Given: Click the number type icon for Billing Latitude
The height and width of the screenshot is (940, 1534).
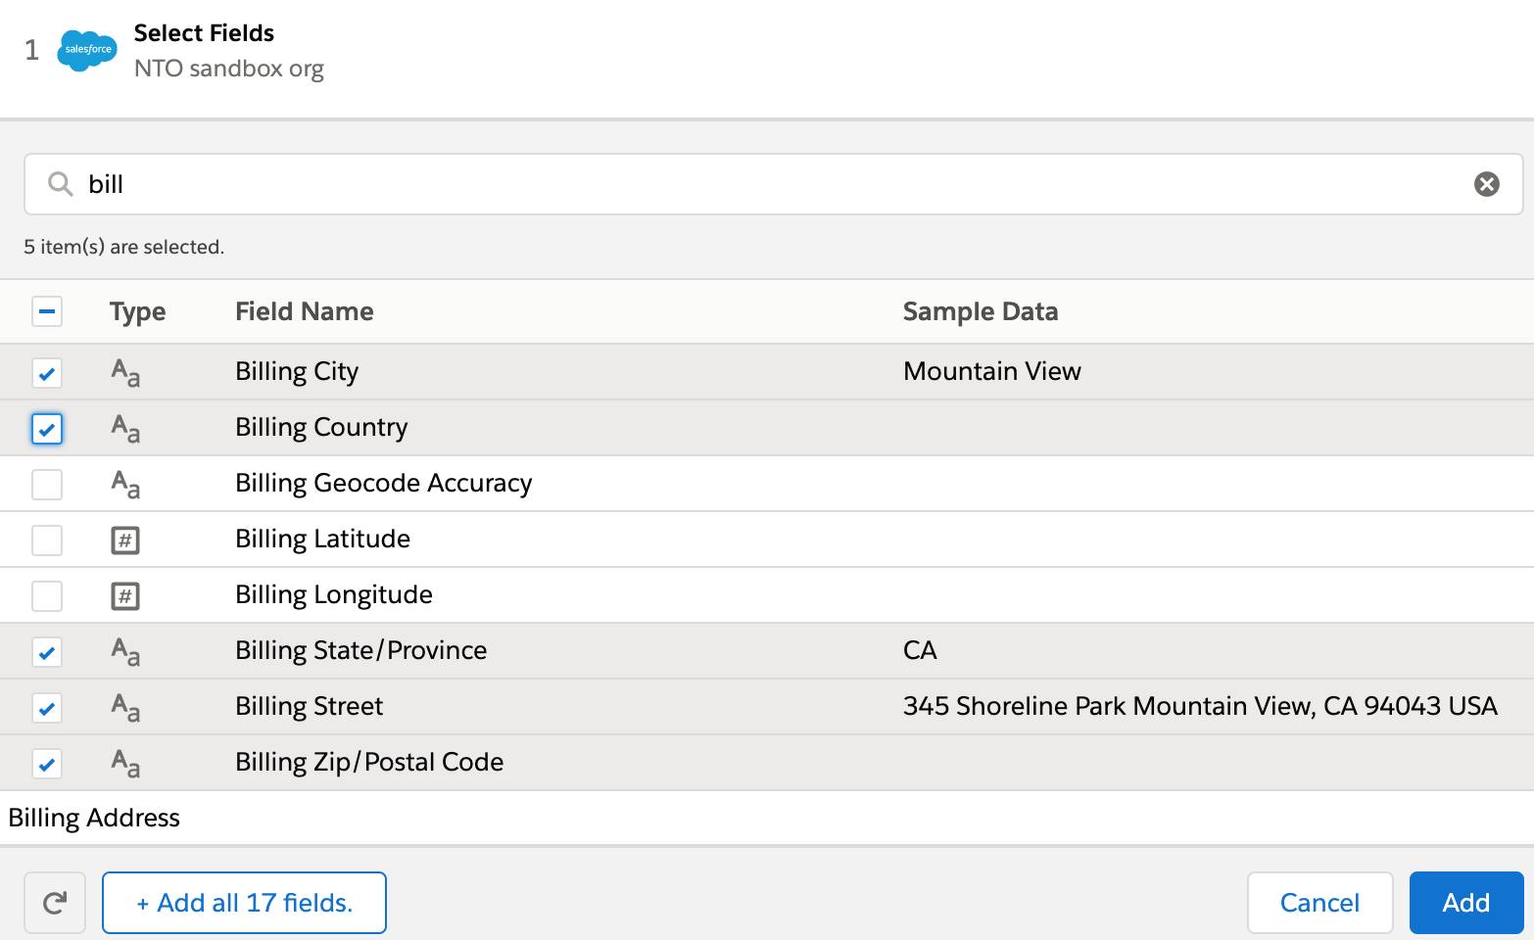Looking at the screenshot, I should pos(125,540).
